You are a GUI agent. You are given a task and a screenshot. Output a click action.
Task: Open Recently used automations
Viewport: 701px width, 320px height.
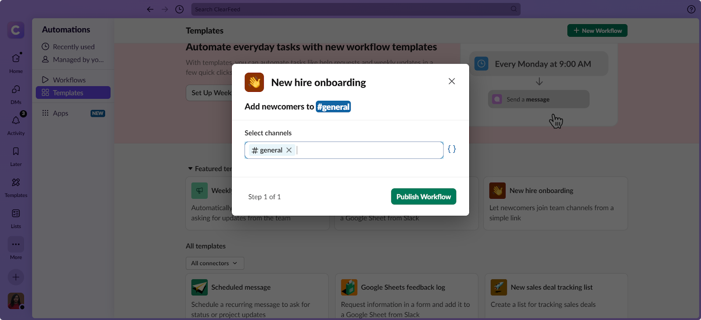pos(73,47)
